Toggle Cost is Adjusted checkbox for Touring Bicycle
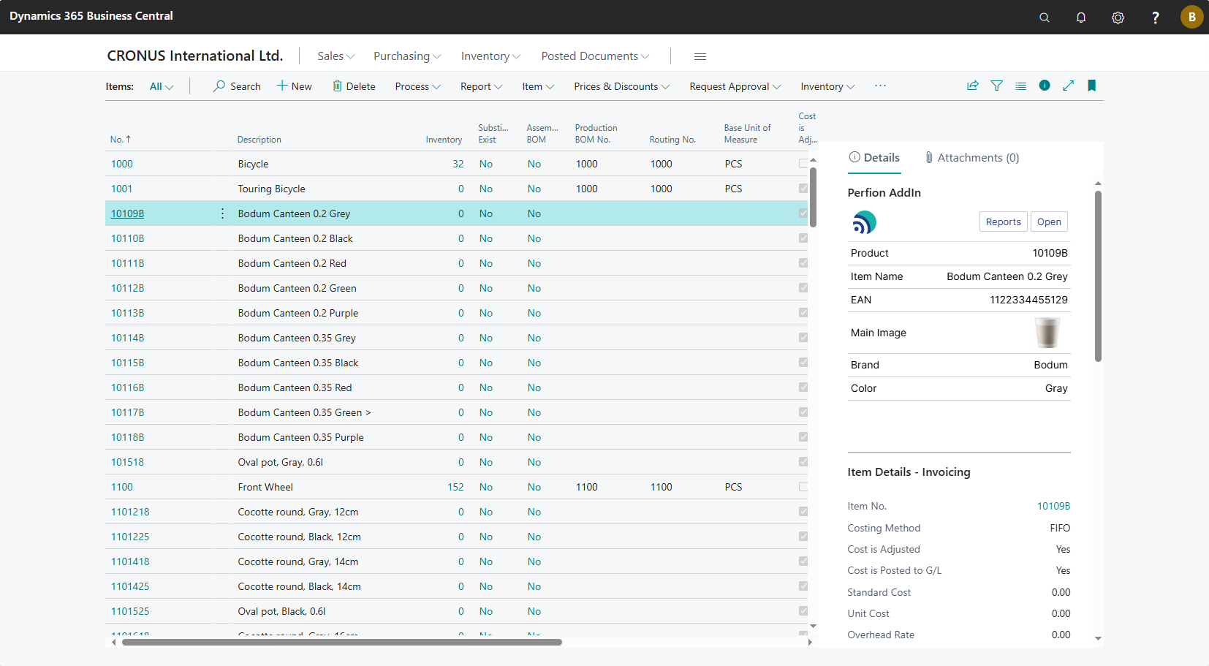Image resolution: width=1209 pixels, height=666 pixels. pyautogui.click(x=803, y=189)
